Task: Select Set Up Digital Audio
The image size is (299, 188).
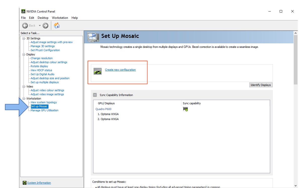Action: point(42,74)
